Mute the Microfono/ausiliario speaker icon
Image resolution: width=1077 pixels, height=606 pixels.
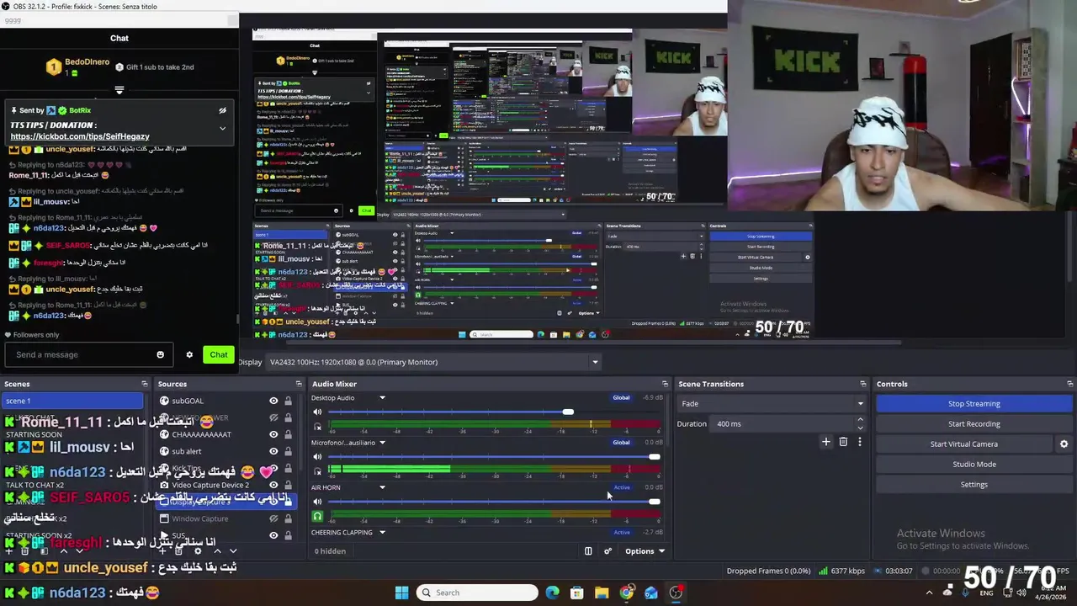(x=317, y=457)
